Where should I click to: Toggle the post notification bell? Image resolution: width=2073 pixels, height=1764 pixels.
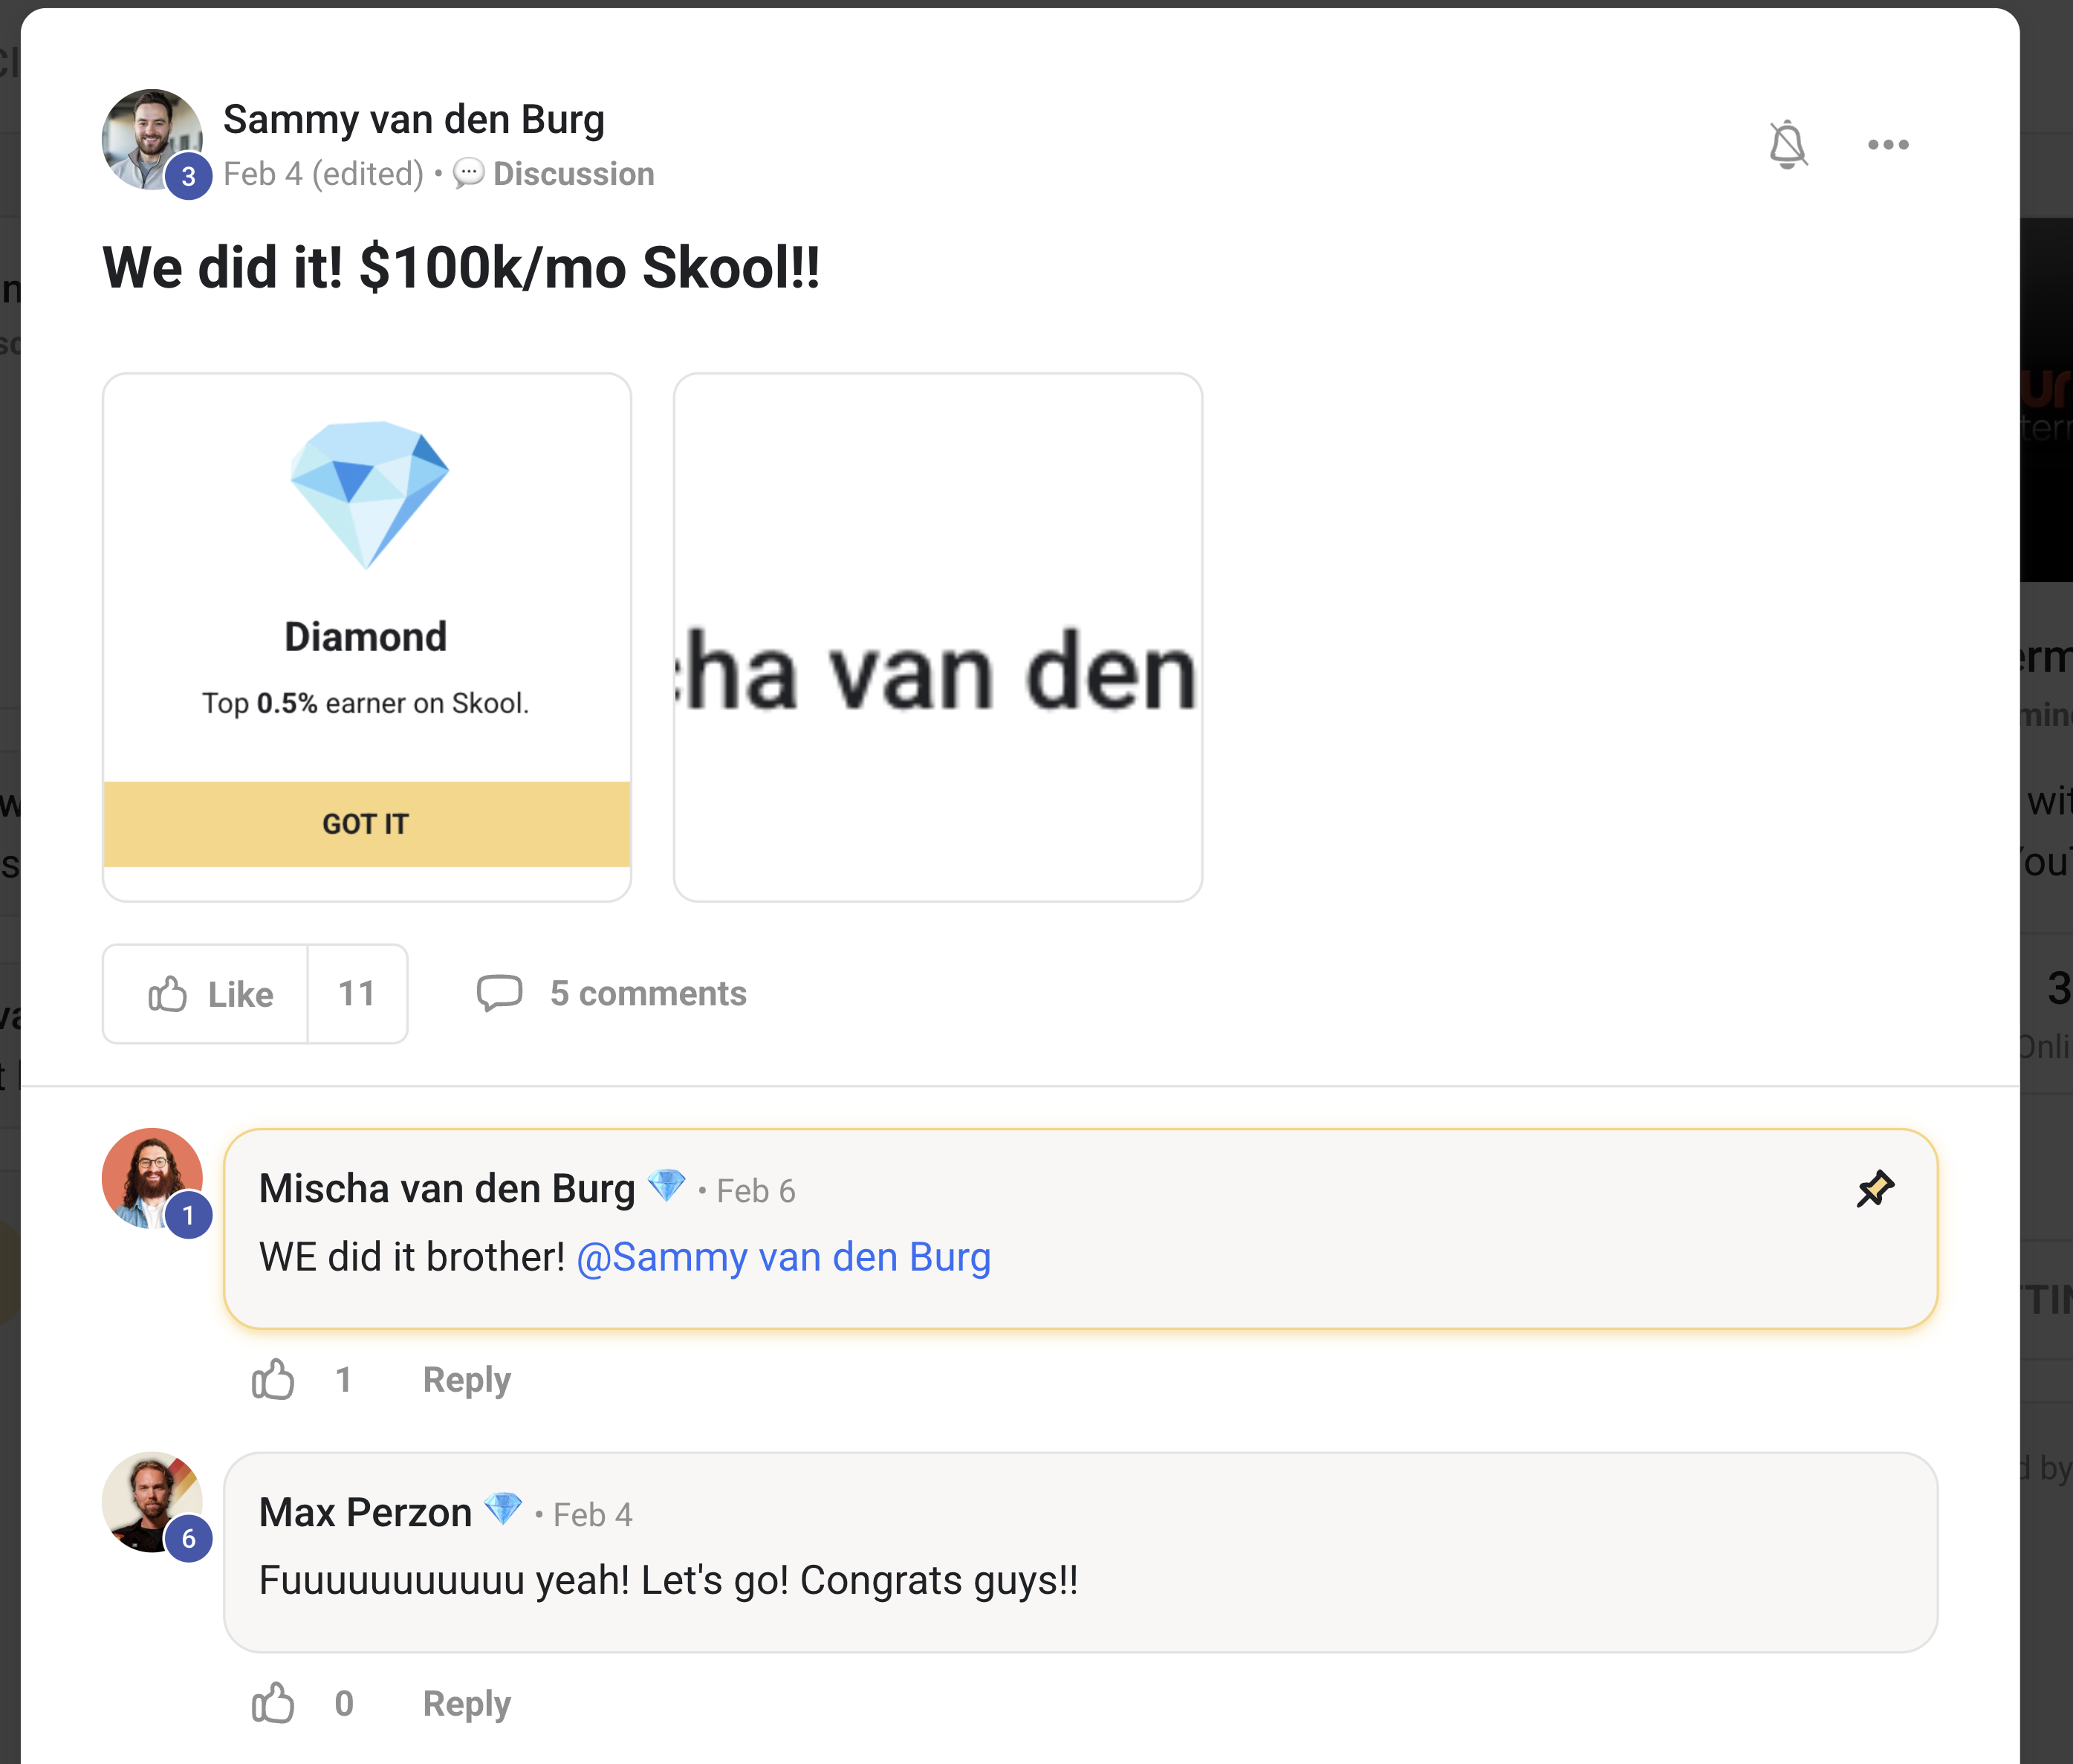1787,145
